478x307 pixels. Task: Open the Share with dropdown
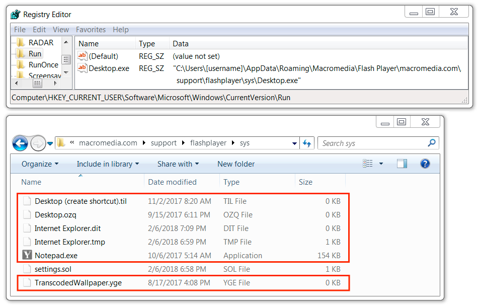tap(178, 164)
